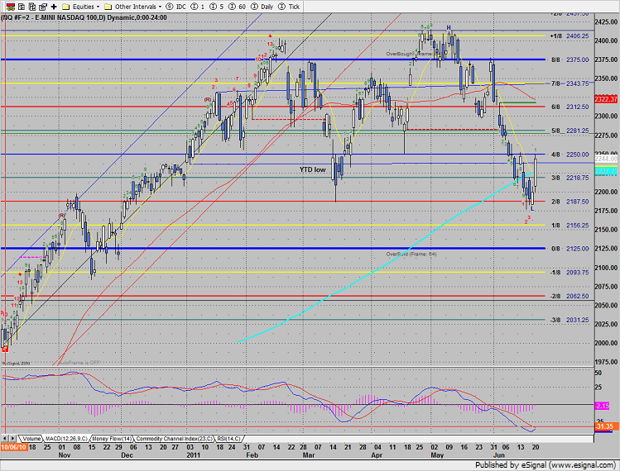Click the fourth toolbar properties icon
The width and height of the screenshot is (620, 471).
coord(43,7)
